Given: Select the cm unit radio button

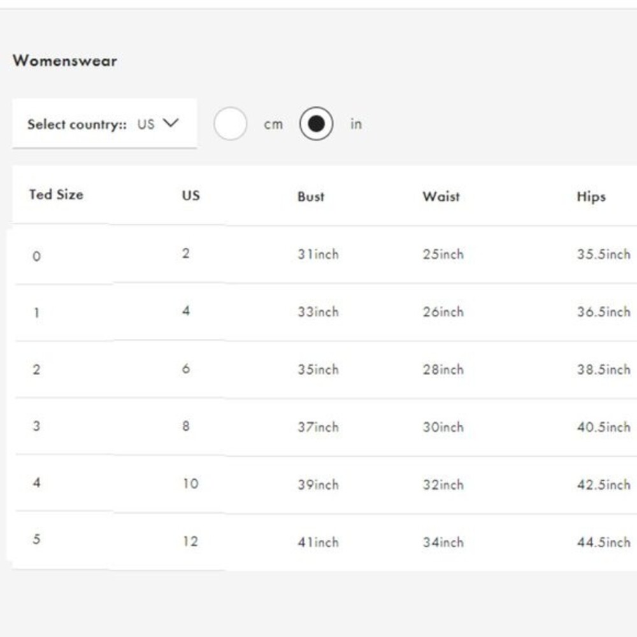Looking at the screenshot, I should coord(230,124).
